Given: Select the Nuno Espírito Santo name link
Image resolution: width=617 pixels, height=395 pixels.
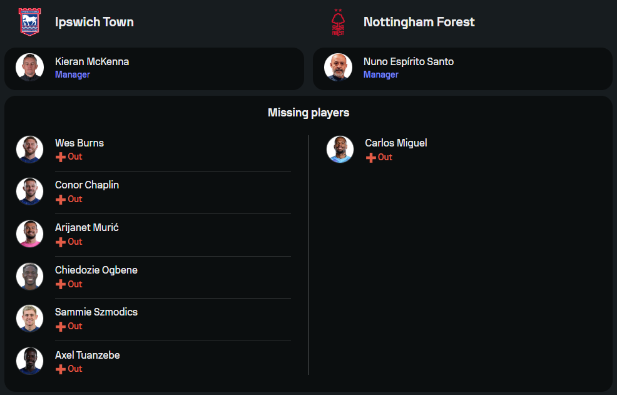Looking at the screenshot, I should point(408,61).
